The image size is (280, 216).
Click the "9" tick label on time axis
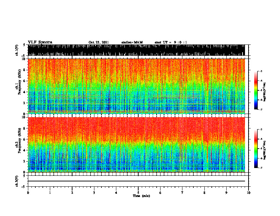(226, 193)
